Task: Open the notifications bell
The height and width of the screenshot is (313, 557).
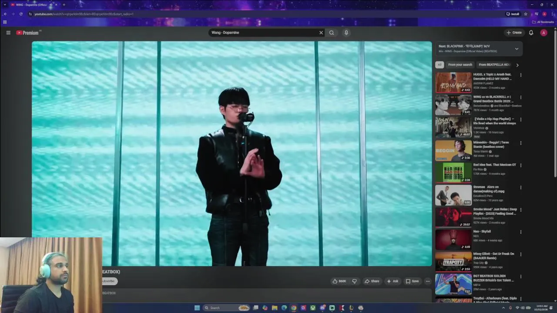Action: click(x=531, y=33)
